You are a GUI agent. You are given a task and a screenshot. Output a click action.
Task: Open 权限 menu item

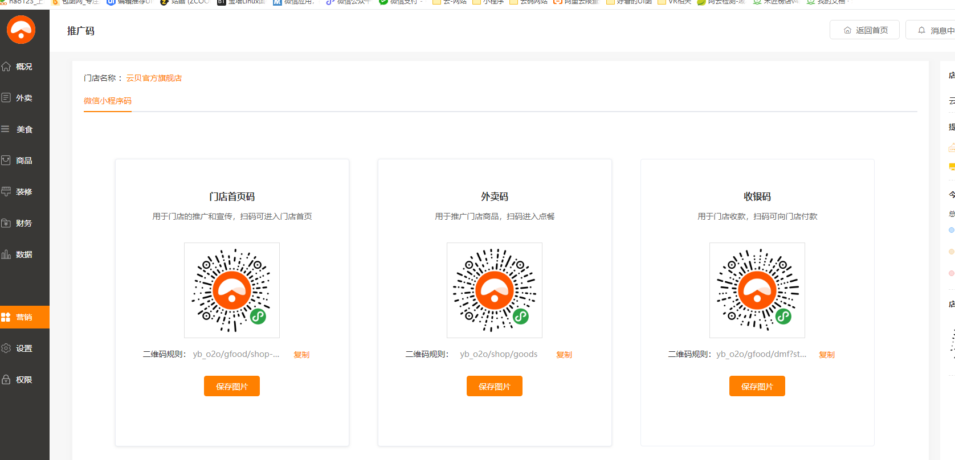[25, 380]
